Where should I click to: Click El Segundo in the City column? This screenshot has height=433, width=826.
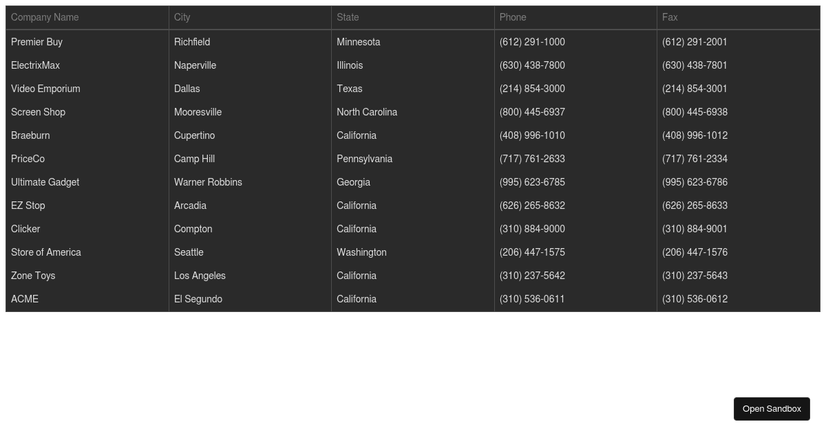[198, 299]
